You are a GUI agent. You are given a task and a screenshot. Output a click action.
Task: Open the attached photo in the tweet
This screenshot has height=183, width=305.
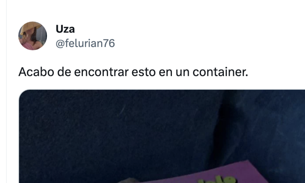[x=162, y=136]
